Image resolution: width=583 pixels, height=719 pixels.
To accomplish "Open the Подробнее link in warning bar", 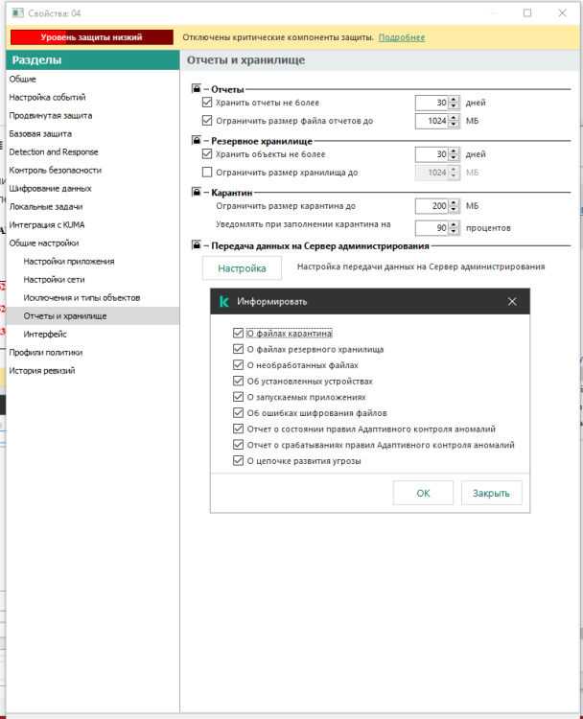I will pos(402,37).
